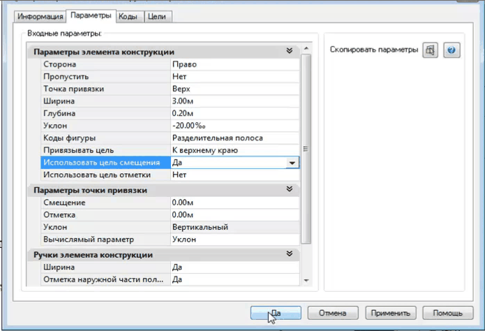Confirm dialog with the Да button
Viewport: 485px width, 331px height.
[276, 313]
